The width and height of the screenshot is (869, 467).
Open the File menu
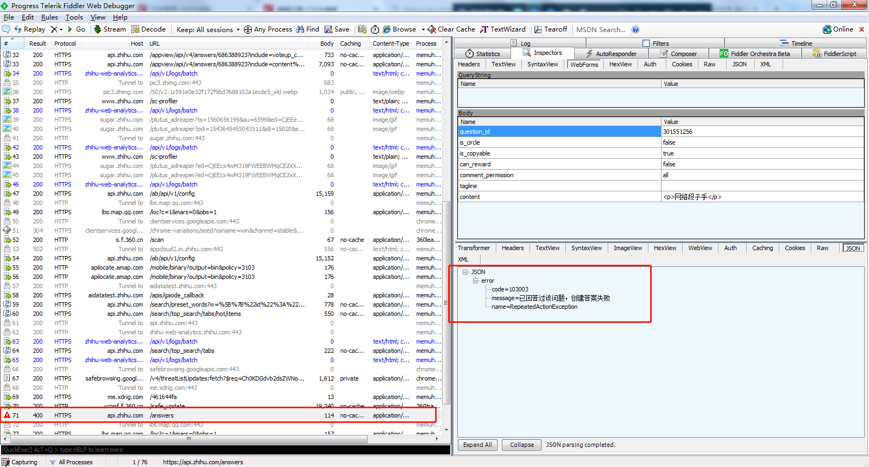tap(9, 17)
